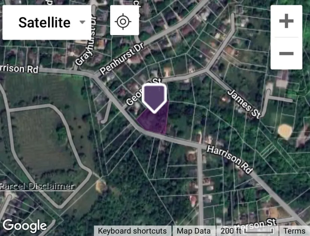Viewport: 310px width, 236px height.
Task: Open Keyboard shortcuts
Action: 132,231
